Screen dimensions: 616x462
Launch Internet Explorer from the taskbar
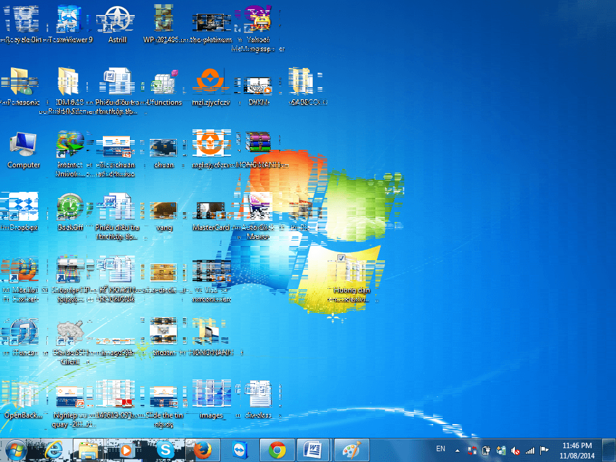54,449
